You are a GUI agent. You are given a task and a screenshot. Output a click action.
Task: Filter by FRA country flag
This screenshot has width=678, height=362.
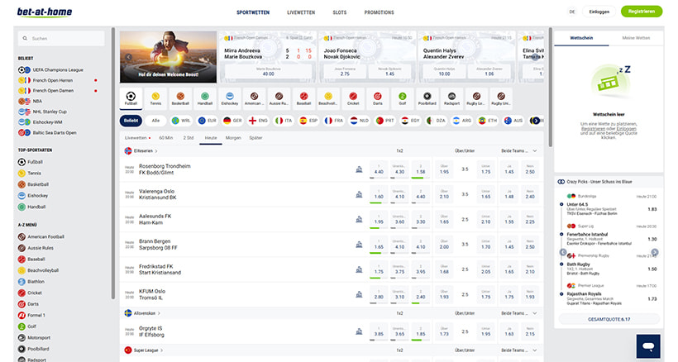tap(334, 121)
